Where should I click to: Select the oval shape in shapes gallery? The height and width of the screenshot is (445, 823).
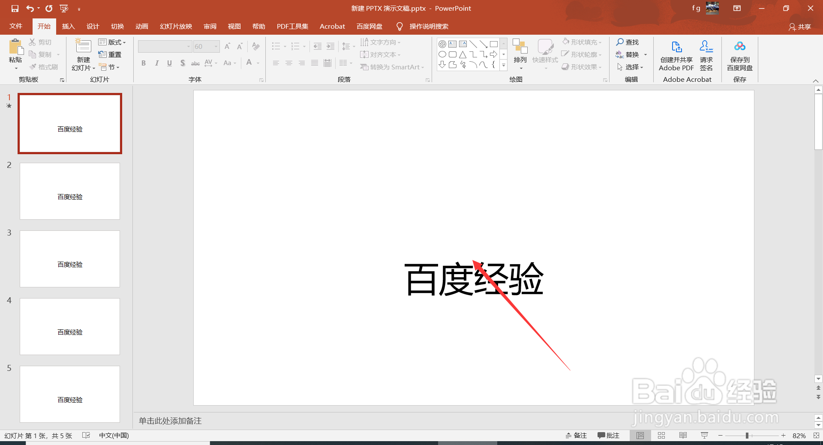[x=442, y=54]
